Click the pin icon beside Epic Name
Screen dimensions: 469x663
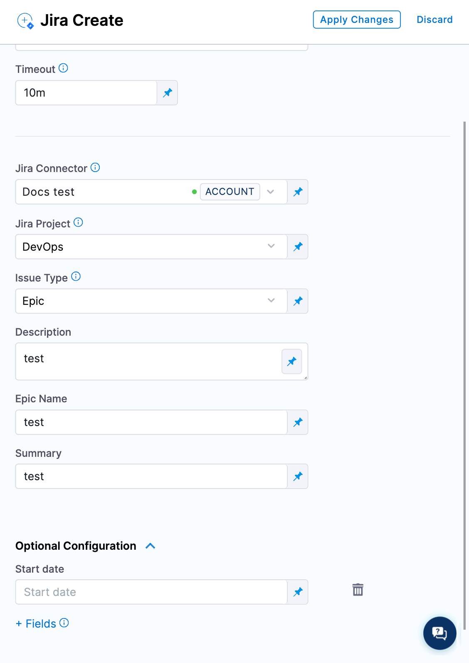pos(298,422)
